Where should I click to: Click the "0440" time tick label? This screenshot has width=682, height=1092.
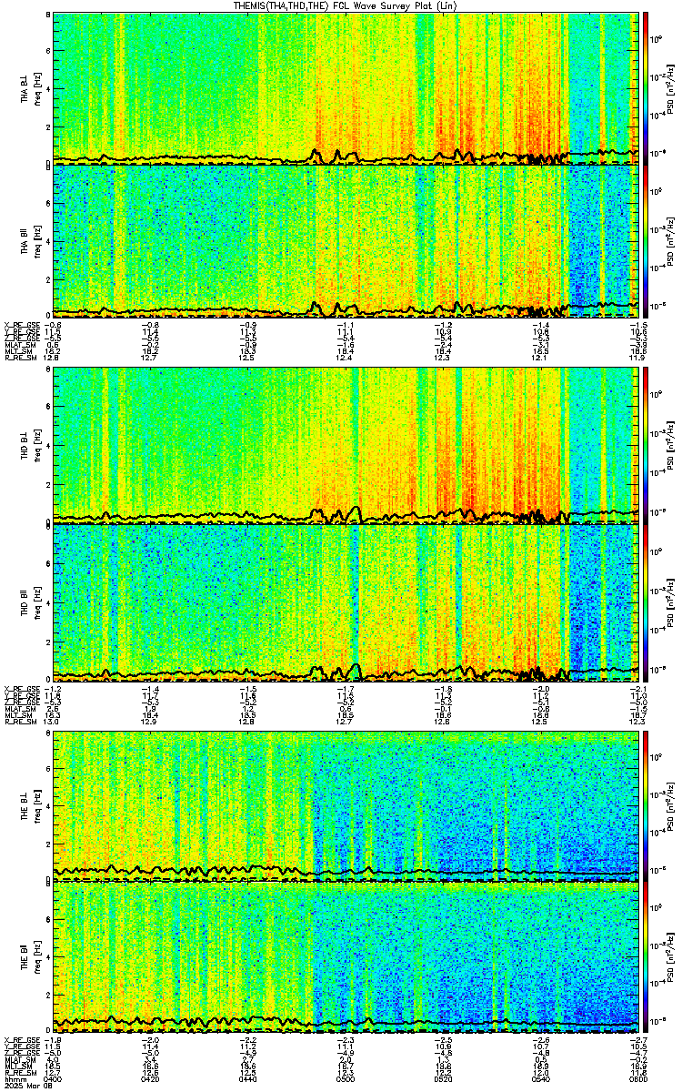click(248, 1079)
